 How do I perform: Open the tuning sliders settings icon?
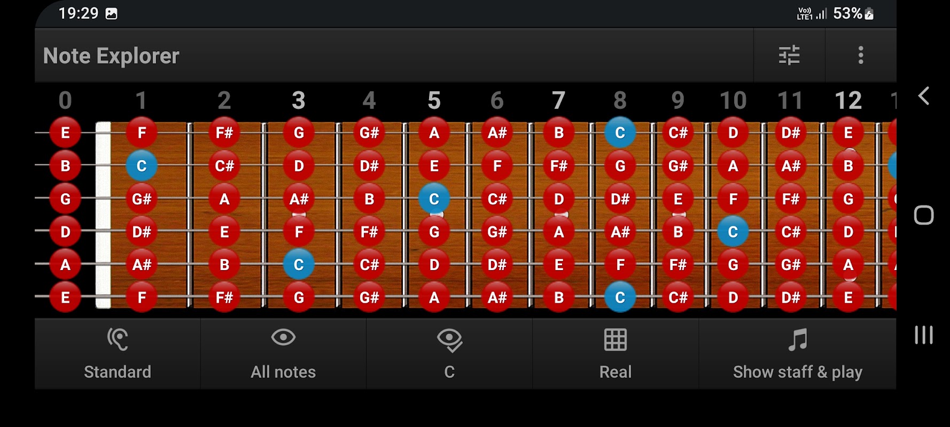[789, 55]
